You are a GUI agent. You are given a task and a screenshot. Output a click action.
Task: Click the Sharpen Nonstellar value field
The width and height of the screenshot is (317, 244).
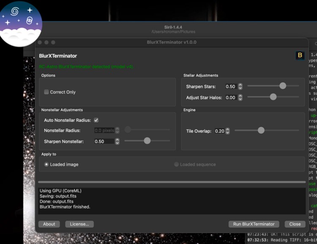coord(104,141)
